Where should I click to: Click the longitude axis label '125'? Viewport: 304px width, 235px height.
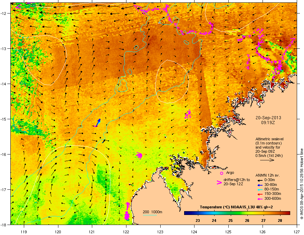(229, 232)
